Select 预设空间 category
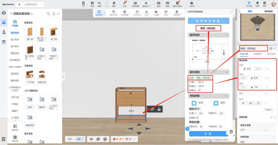 tap(15, 33)
